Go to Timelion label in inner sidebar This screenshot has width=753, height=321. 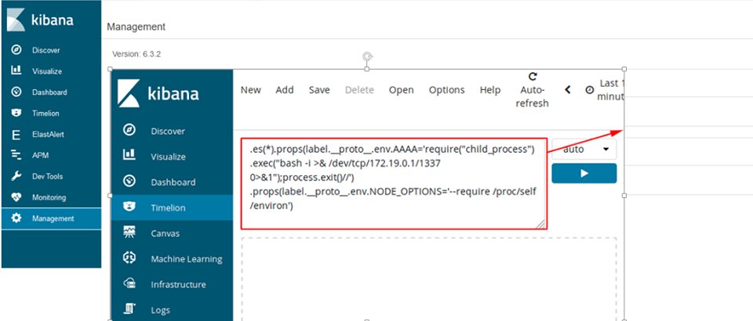[168, 208]
